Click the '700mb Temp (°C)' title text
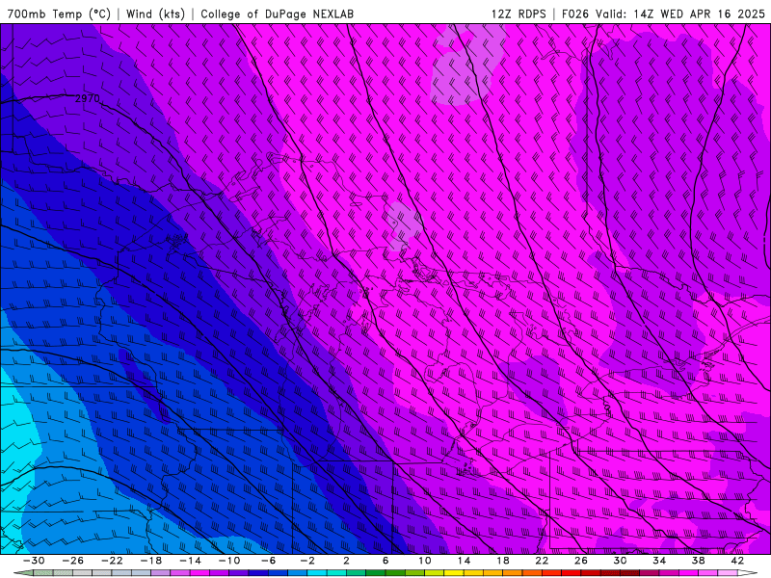This screenshot has width=771, height=578. pyautogui.click(x=59, y=13)
